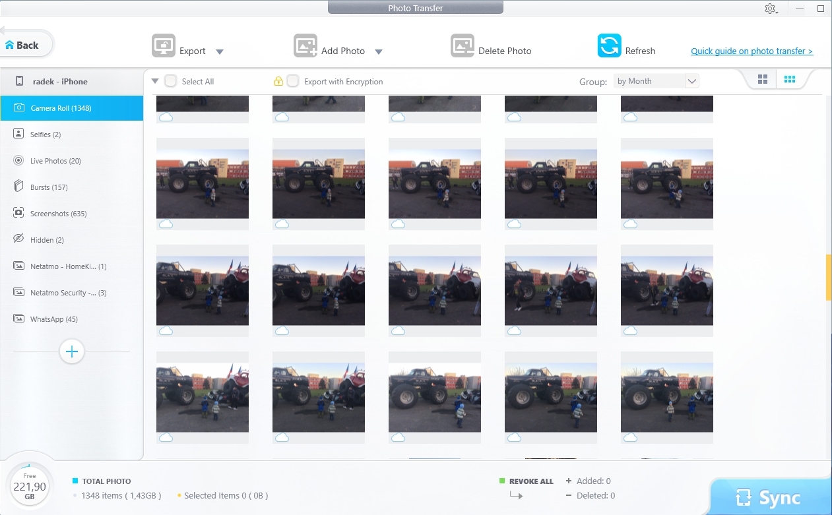Switch to large grid view icon
Image resolution: width=832 pixels, height=515 pixels.
coord(763,80)
